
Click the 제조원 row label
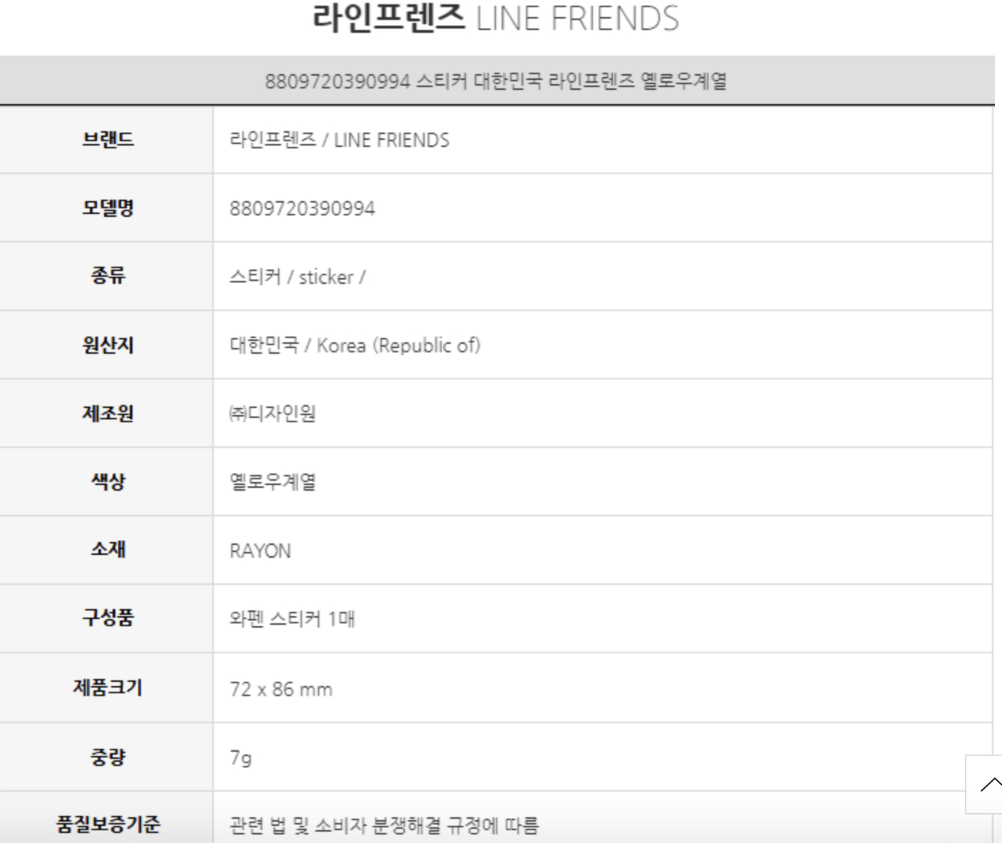(108, 414)
